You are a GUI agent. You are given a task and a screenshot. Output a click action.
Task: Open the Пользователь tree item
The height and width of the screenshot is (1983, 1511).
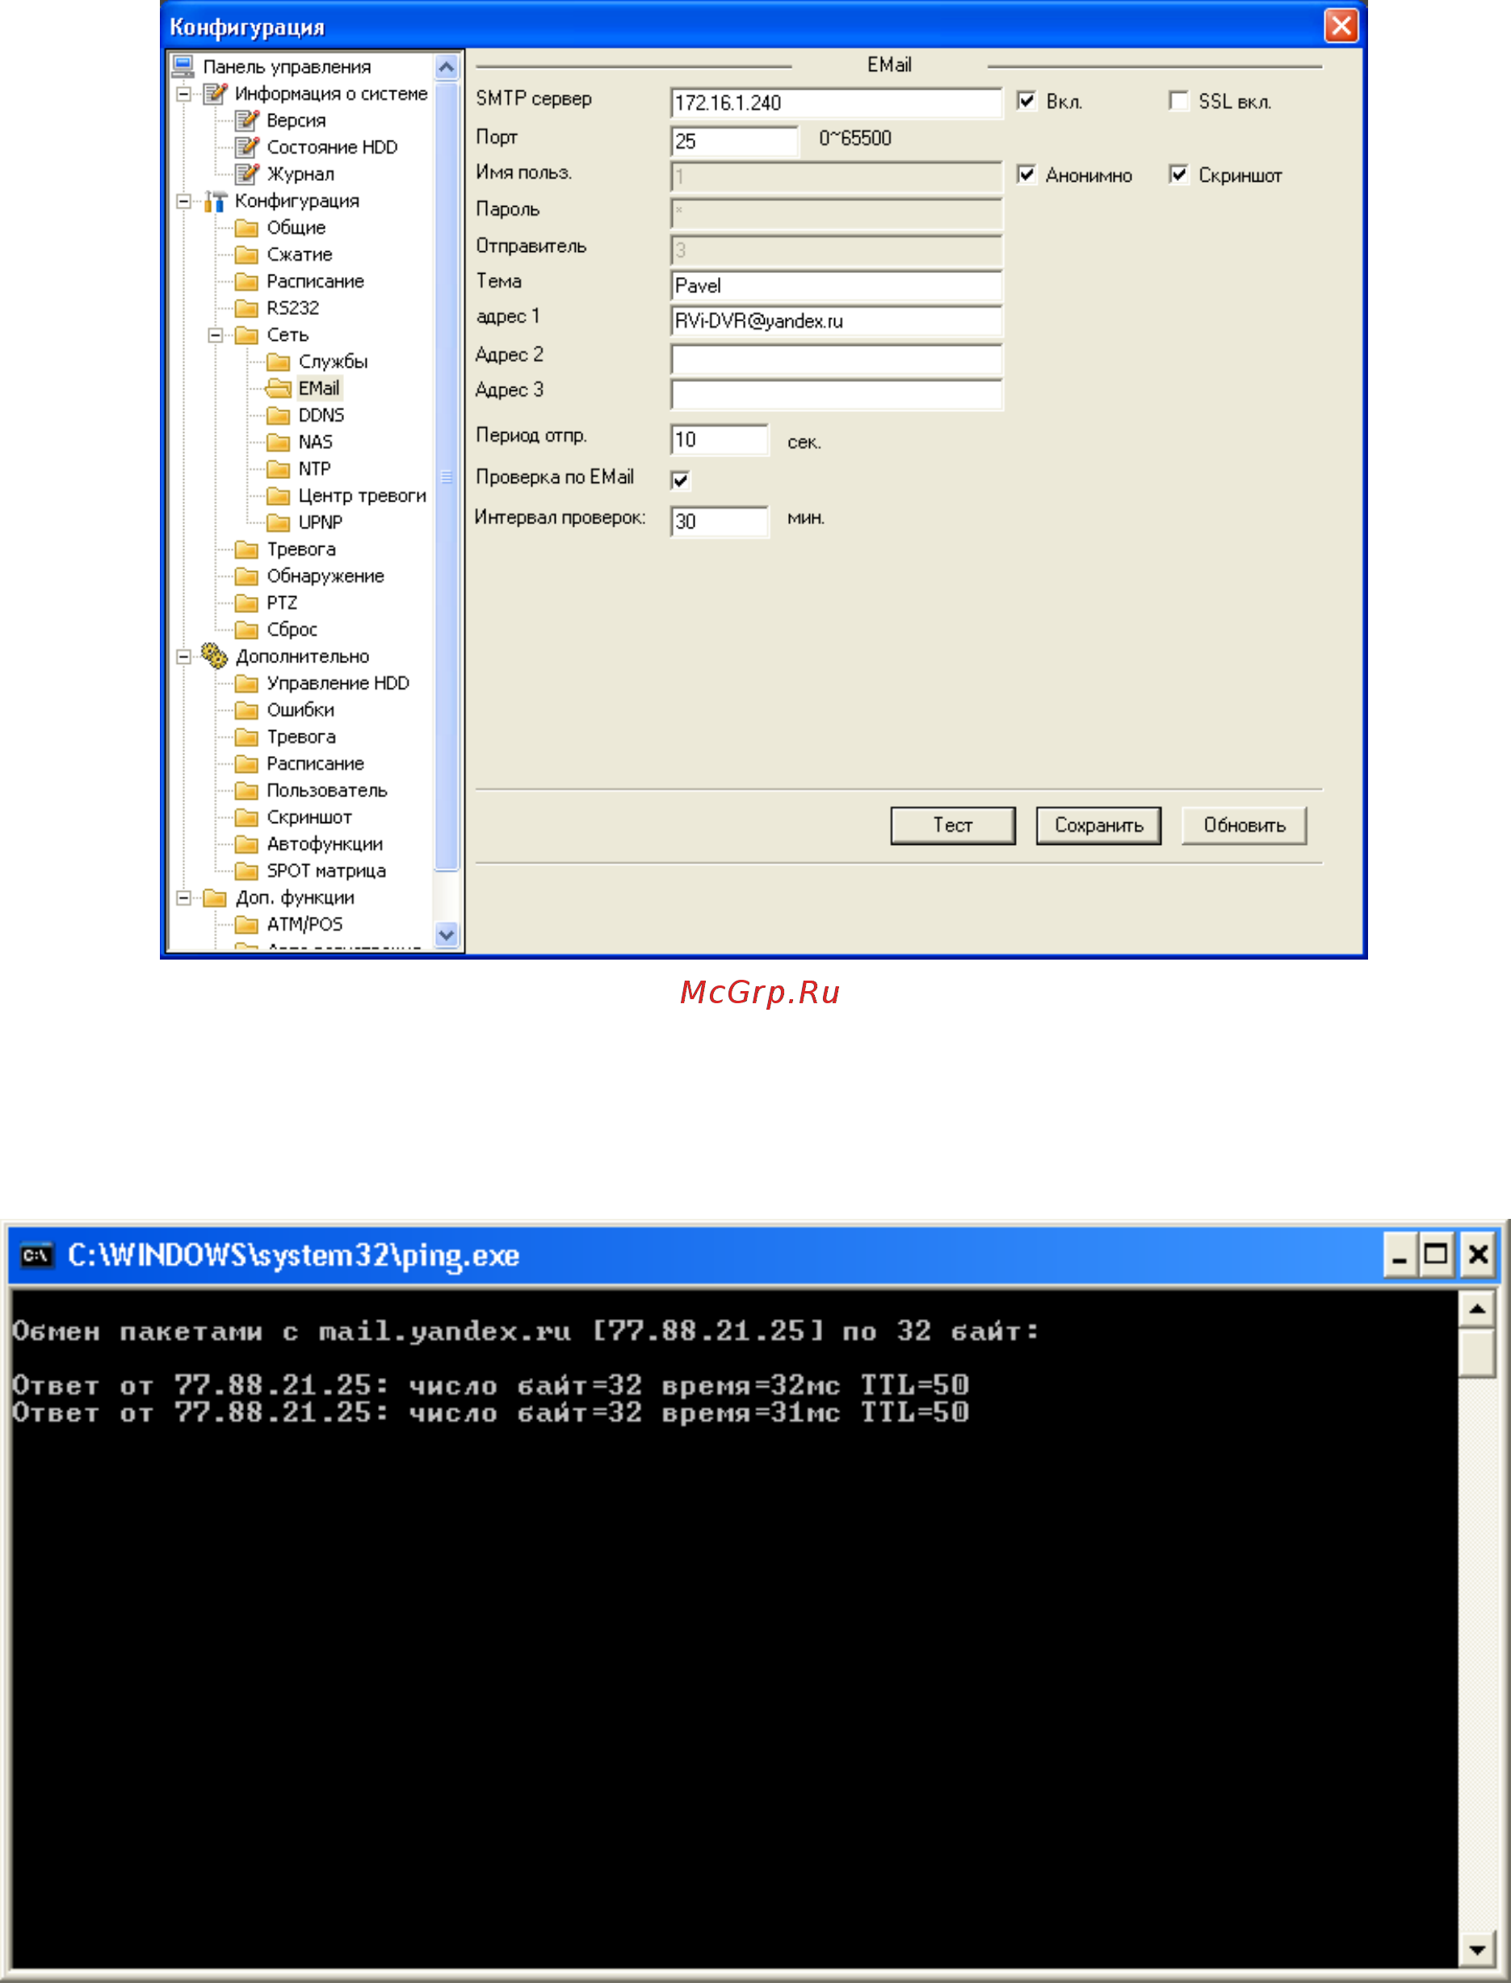coord(326,791)
